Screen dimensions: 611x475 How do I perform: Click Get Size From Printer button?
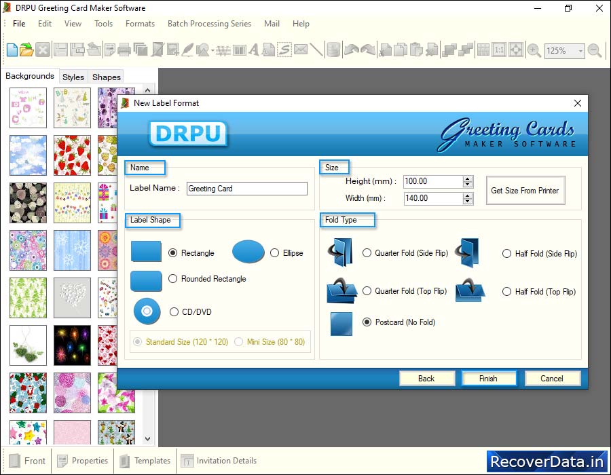click(525, 191)
